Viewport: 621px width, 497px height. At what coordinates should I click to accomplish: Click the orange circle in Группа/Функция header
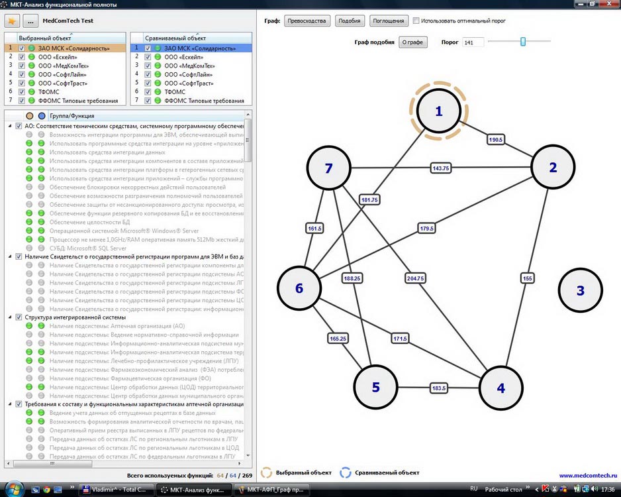tap(29, 116)
